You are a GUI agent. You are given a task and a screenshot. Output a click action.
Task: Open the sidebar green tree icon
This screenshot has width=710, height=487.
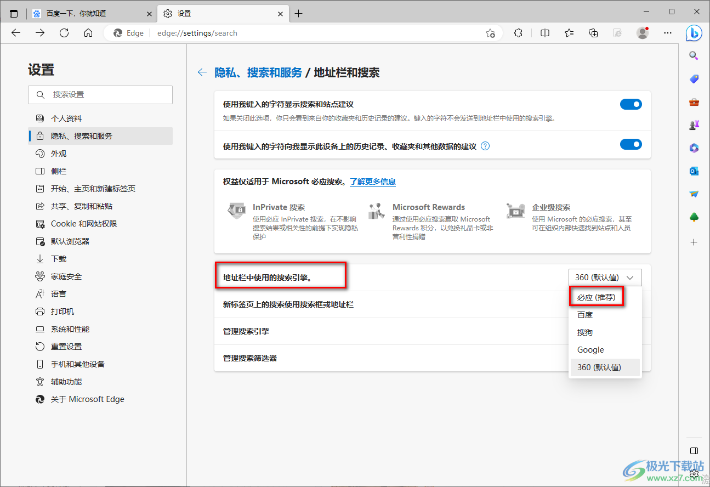pos(694,218)
